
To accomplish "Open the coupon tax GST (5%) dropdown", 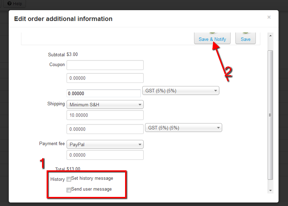I will coord(181,91).
